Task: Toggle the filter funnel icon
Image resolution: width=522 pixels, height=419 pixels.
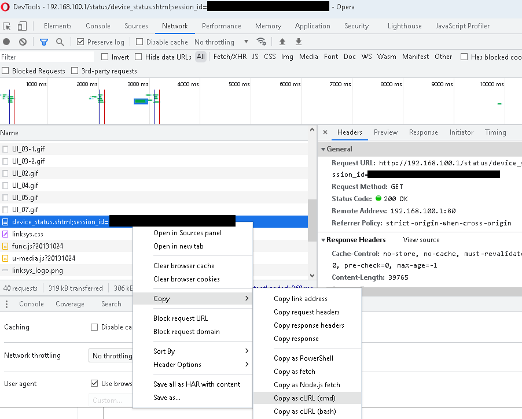Action: click(x=44, y=42)
